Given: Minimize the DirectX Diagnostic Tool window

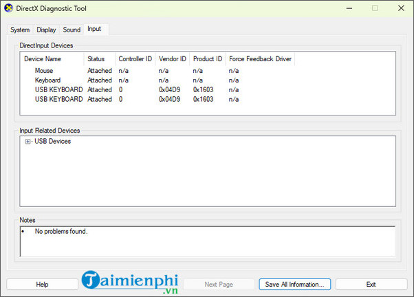Looking at the screenshot, I should 349,8.
